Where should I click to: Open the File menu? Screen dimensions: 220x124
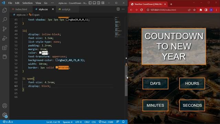(x=10, y=3)
